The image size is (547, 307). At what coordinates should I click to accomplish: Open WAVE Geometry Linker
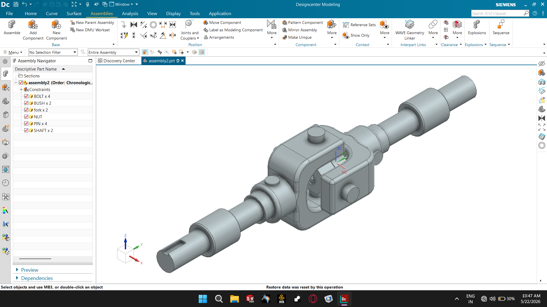(410, 30)
